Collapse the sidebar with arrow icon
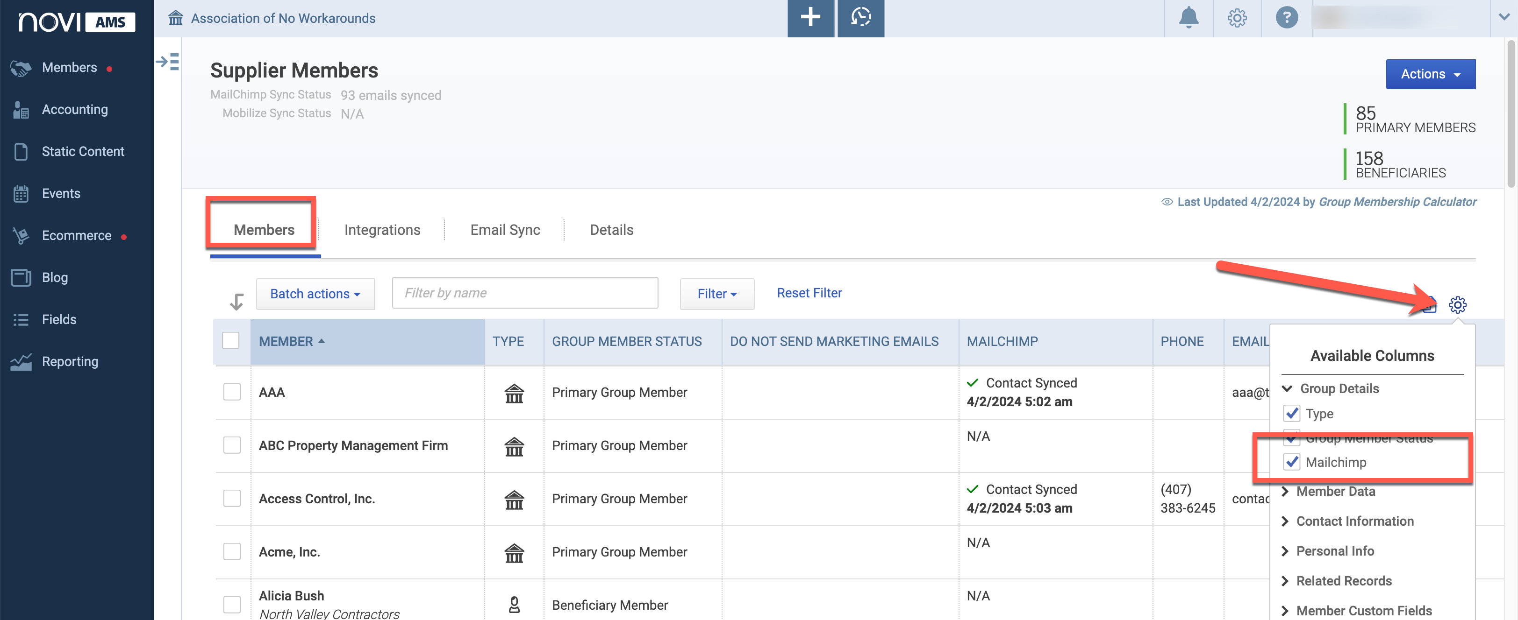 pos(167,62)
